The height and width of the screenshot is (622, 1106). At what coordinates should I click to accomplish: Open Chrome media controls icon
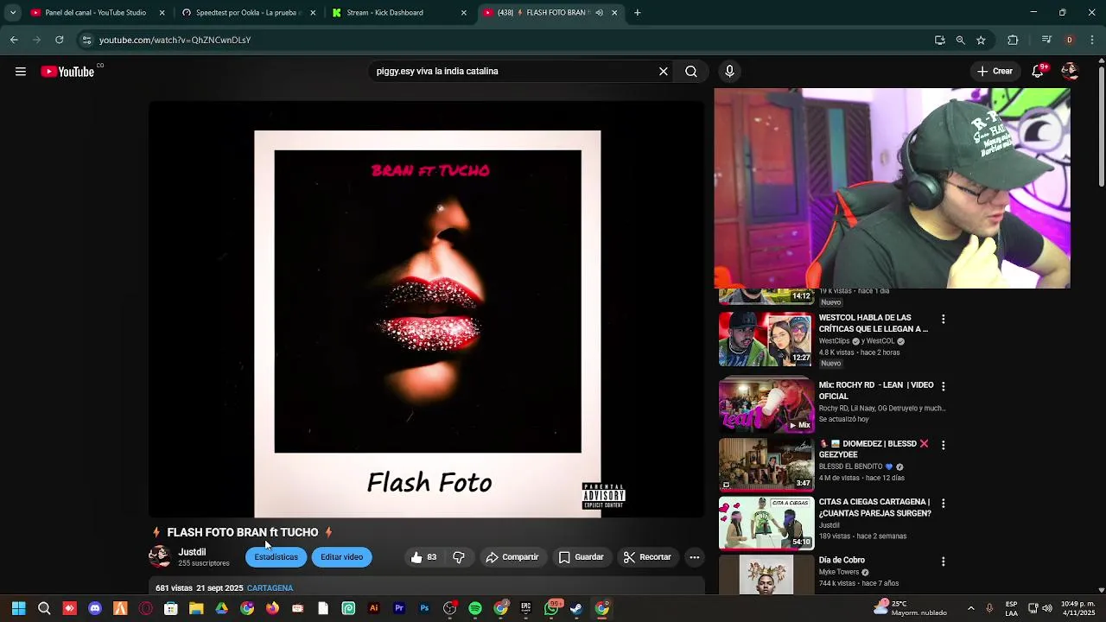point(1046,40)
